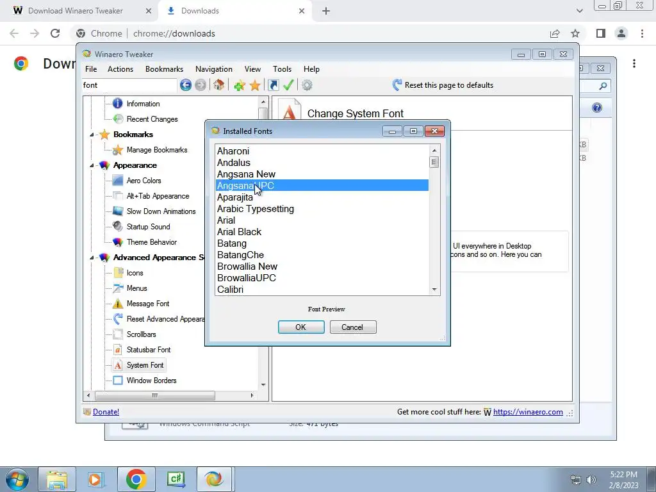Click the Manage Bookmarks star icon

(x=118, y=150)
